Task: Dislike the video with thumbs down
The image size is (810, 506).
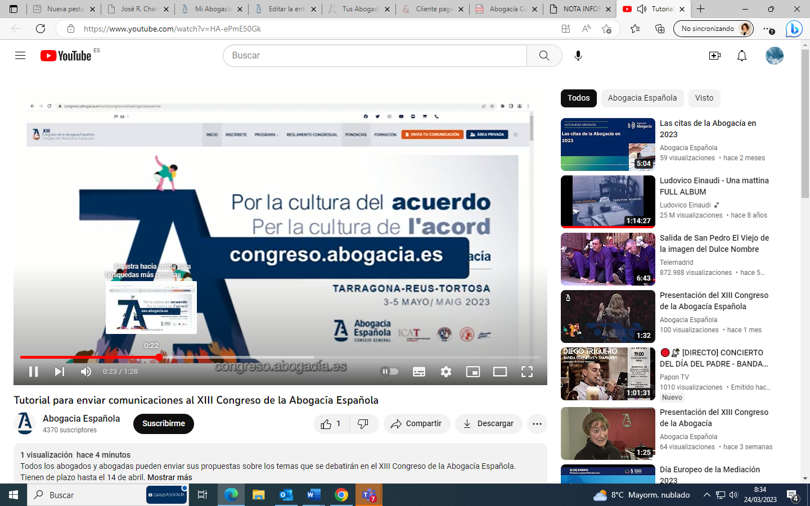Action: pyautogui.click(x=364, y=424)
